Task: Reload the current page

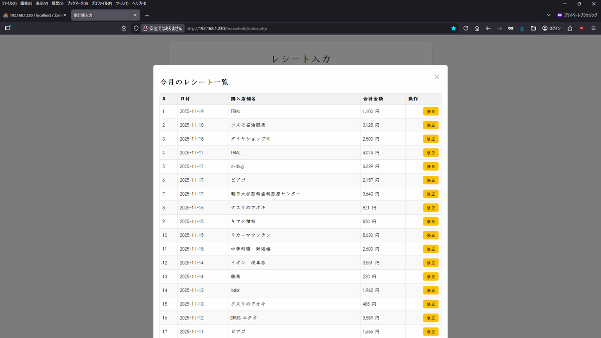Action: point(466,29)
